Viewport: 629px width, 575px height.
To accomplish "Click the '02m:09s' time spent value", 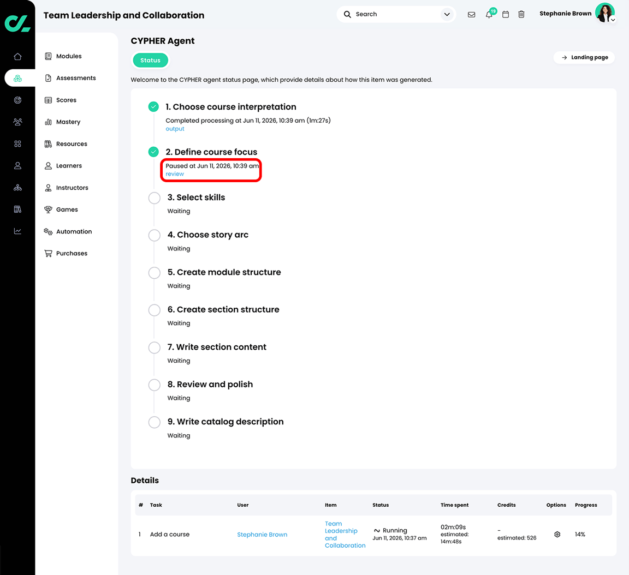I will click(x=453, y=528).
